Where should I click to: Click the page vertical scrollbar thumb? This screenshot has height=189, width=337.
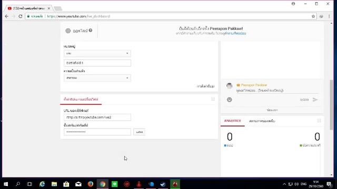point(331,104)
